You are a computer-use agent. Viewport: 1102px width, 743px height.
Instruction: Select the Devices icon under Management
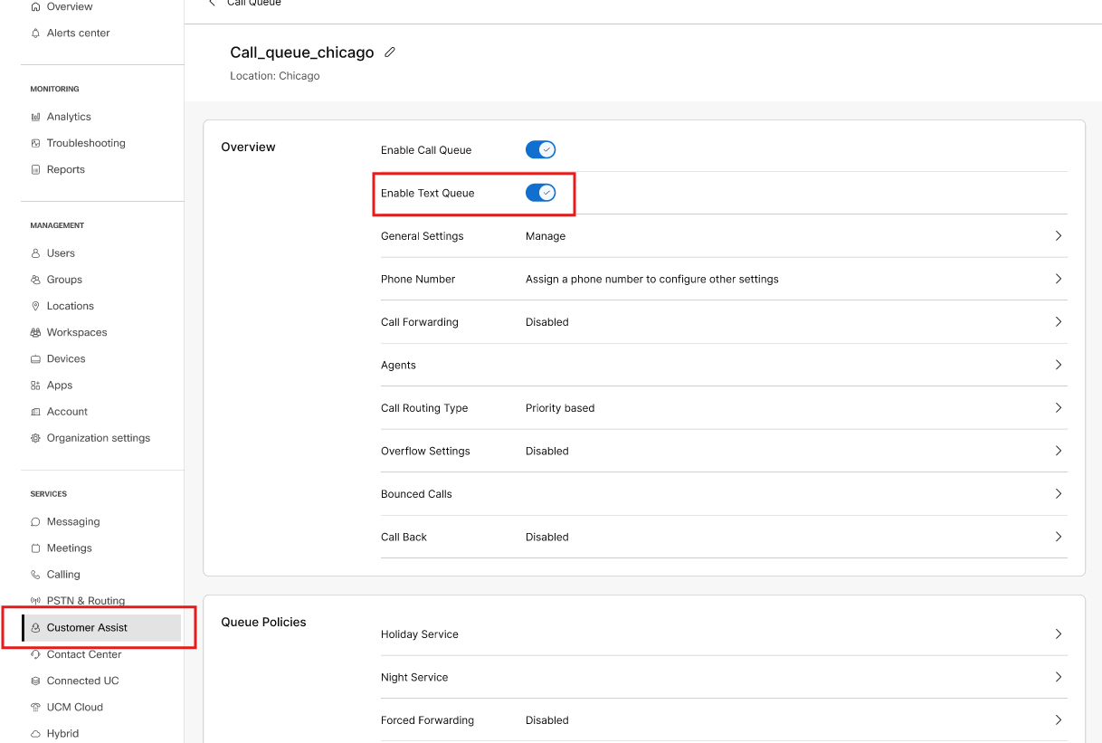tap(34, 358)
